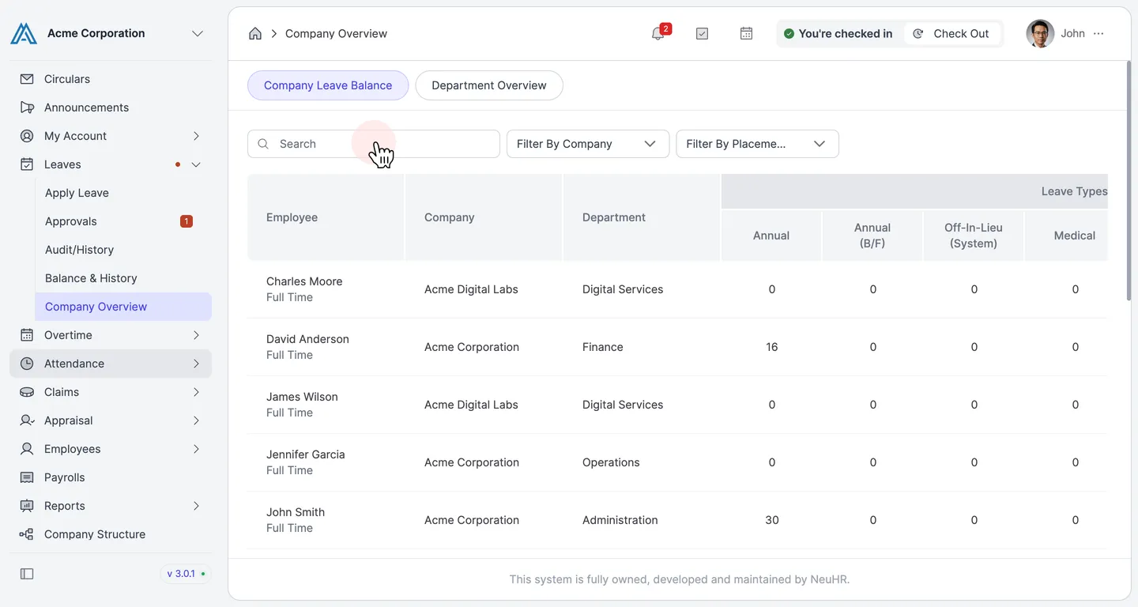Screen dimensions: 1138x607
Task: Select the Company Leave Balance tab
Action: (328, 85)
